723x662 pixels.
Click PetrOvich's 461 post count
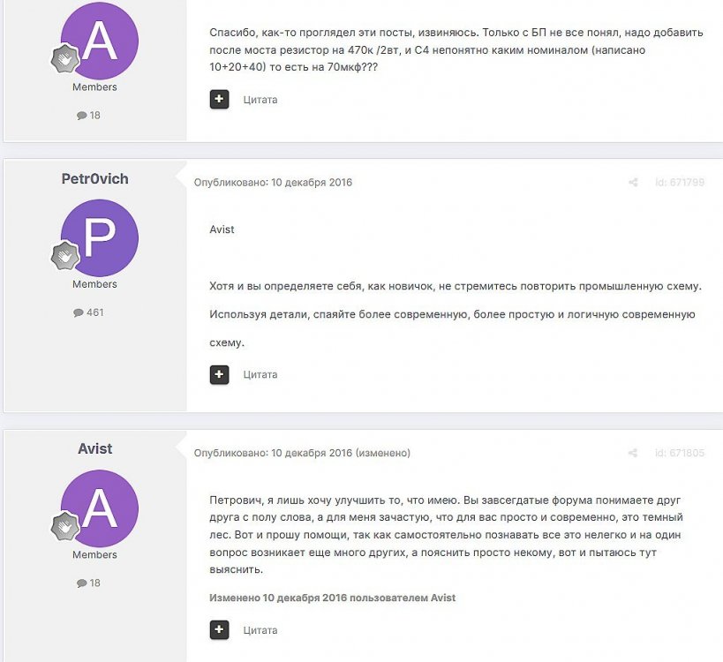(89, 312)
